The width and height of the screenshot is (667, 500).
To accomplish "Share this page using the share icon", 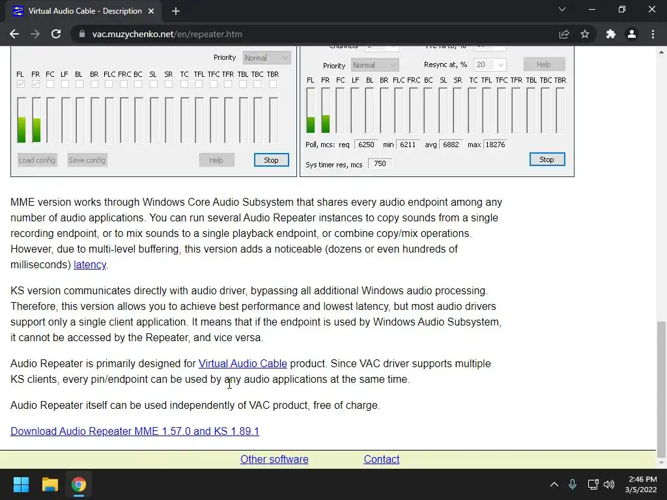I will (x=564, y=34).
